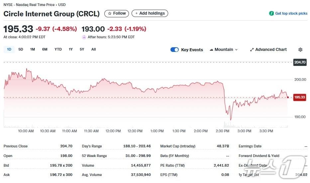Click the red 195.33 current price marker

click(299, 97)
